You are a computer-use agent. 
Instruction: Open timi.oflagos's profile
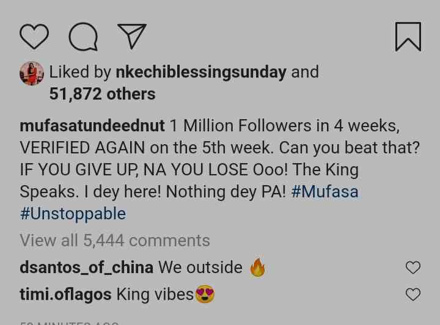[65, 294]
